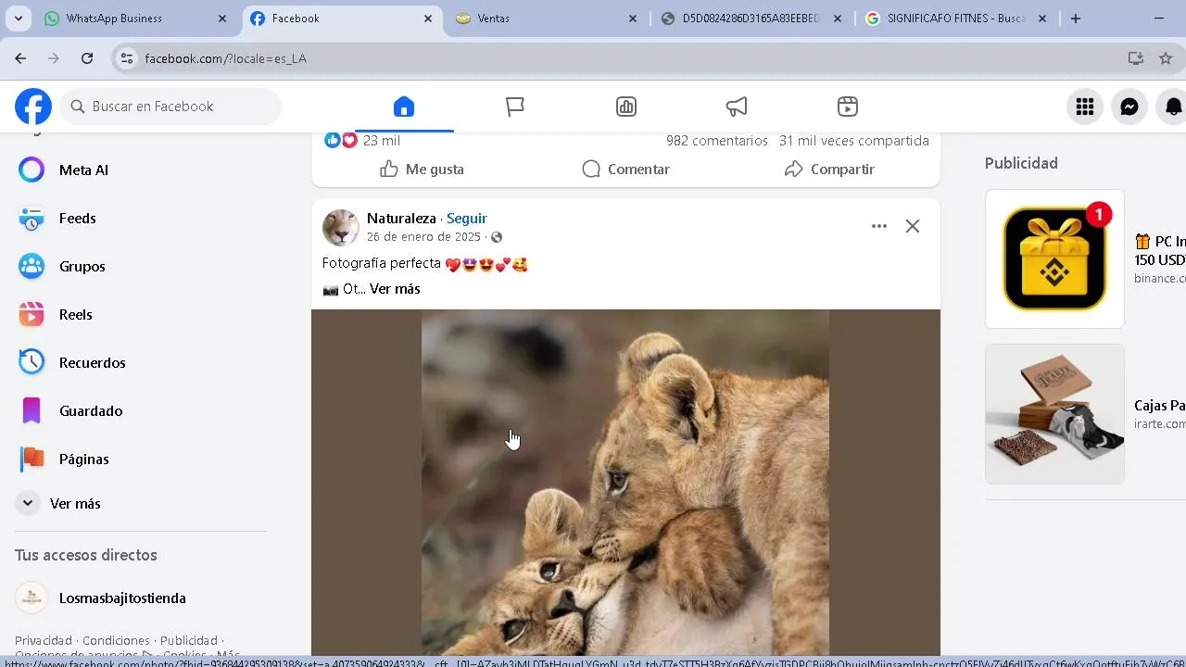Go forward in browser history
Screen dimensions: 1186x667
click(54, 58)
